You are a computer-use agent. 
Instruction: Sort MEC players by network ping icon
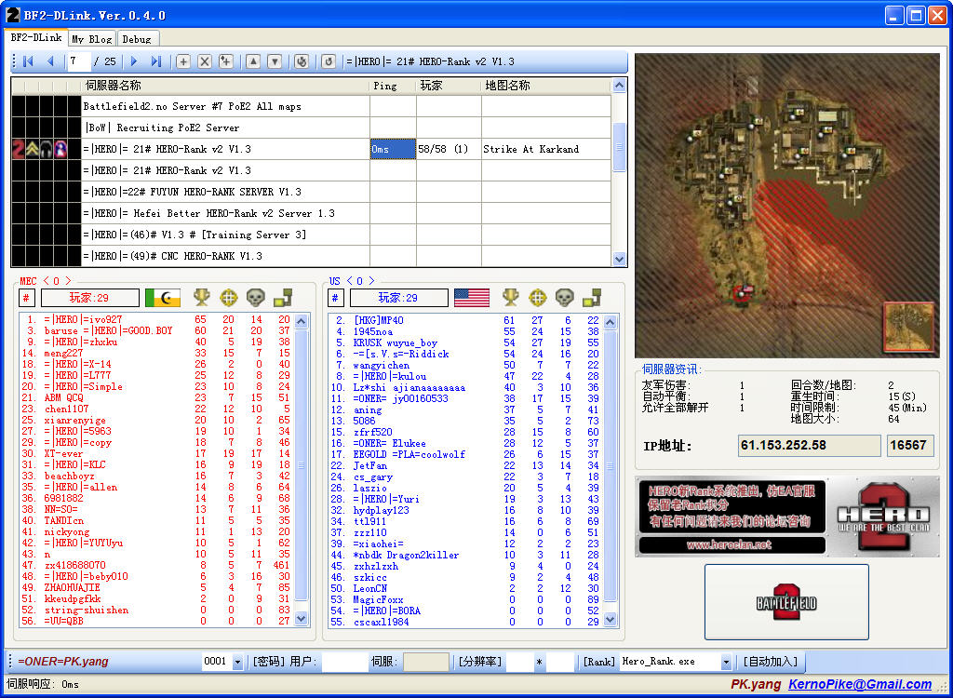pos(283,298)
